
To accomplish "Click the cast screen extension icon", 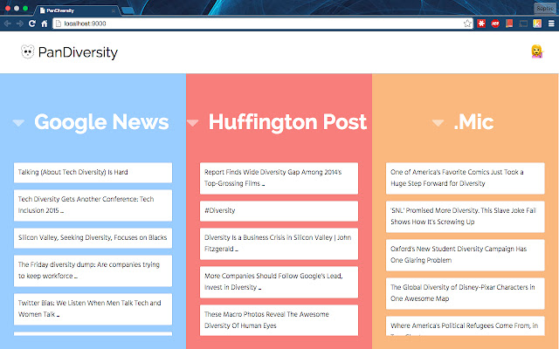I will click(x=523, y=24).
